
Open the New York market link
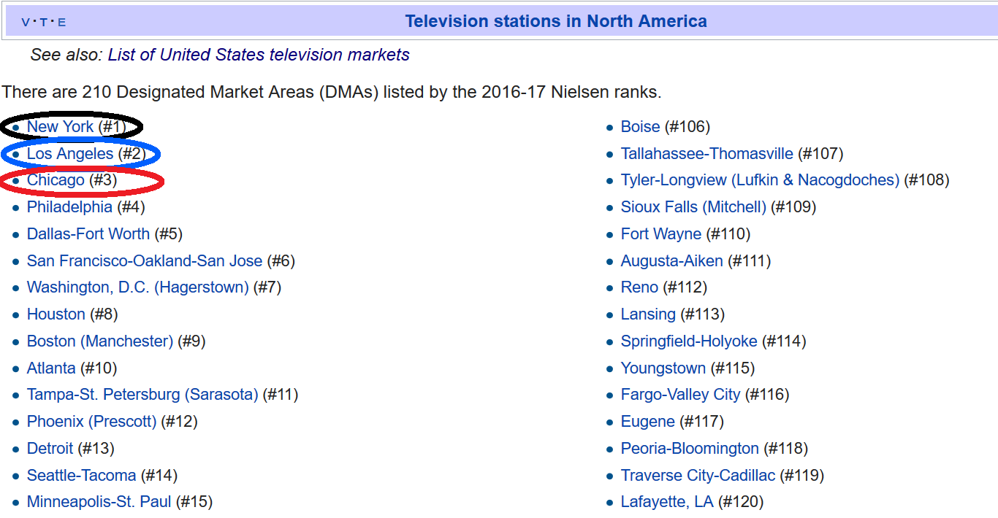tap(60, 127)
